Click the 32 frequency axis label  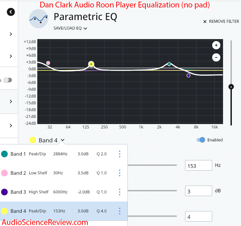(49, 127)
